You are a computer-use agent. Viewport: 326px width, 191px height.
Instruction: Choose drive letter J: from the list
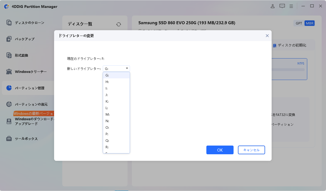click(116, 95)
